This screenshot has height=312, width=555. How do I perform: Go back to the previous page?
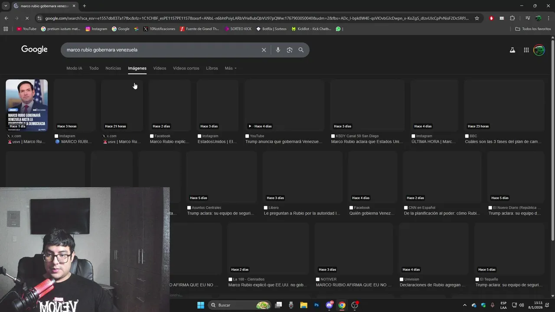click(x=6, y=18)
